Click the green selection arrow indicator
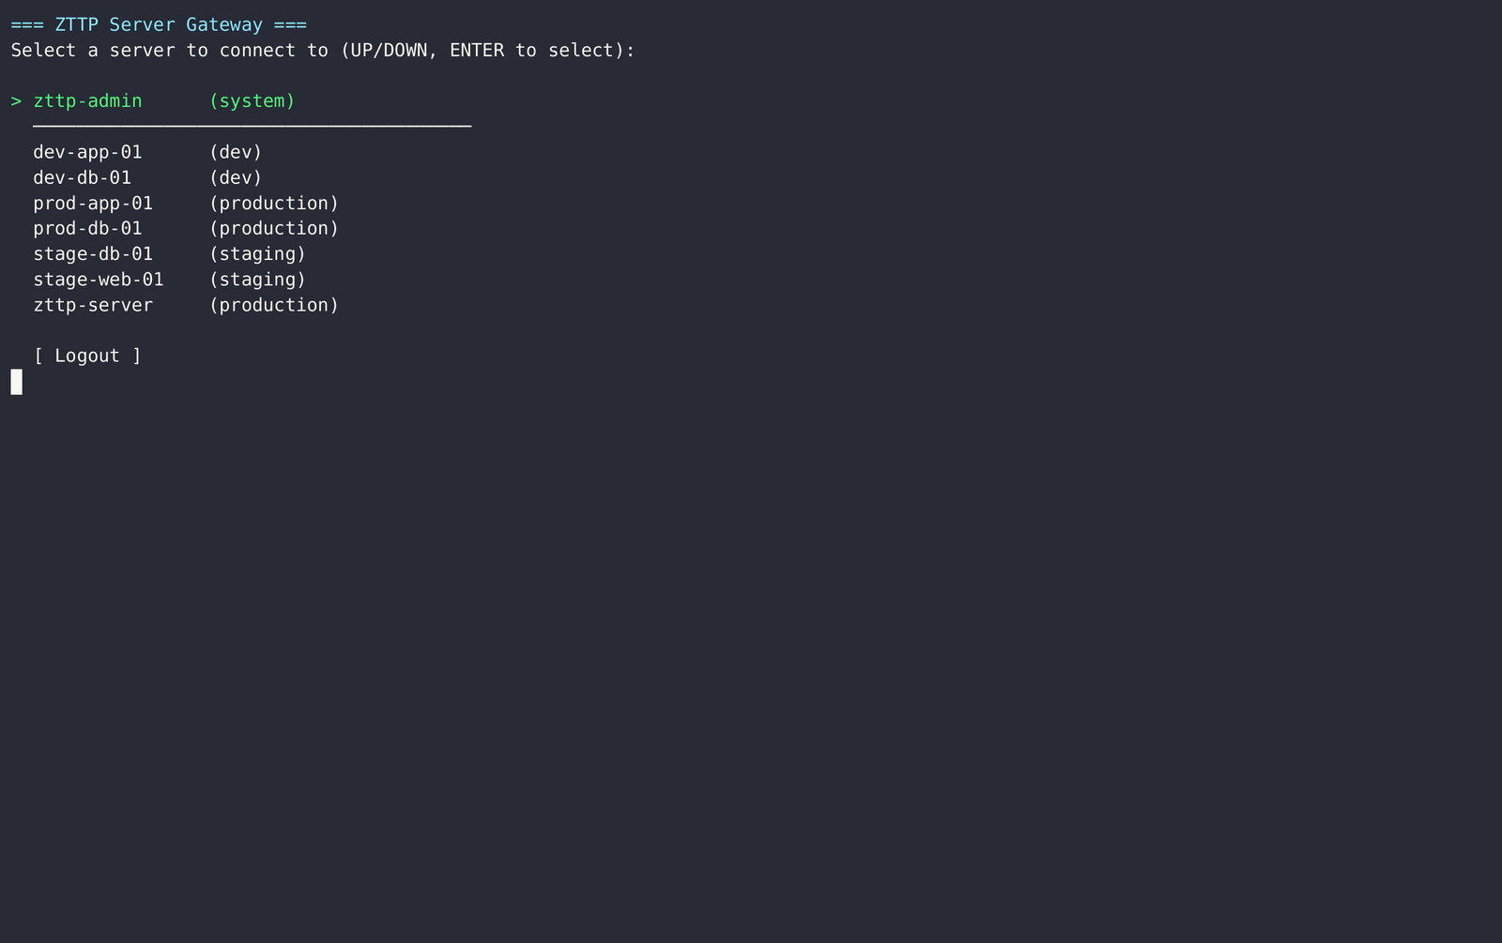 pos(16,101)
